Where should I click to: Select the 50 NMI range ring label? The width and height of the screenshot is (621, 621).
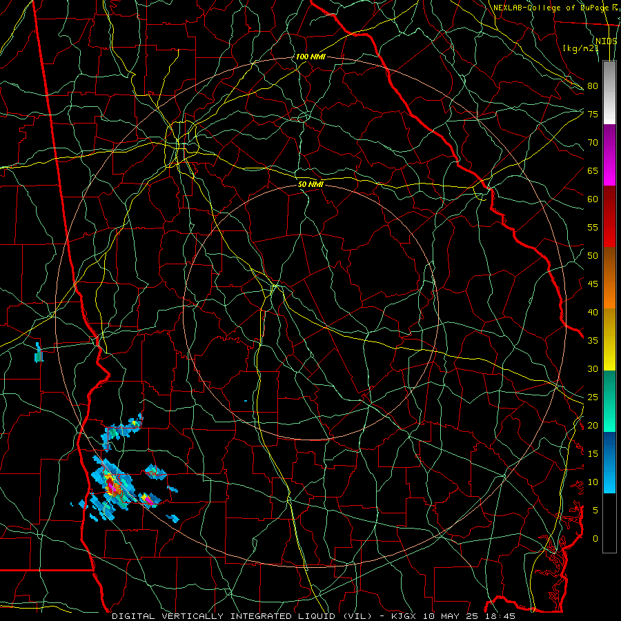(310, 184)
